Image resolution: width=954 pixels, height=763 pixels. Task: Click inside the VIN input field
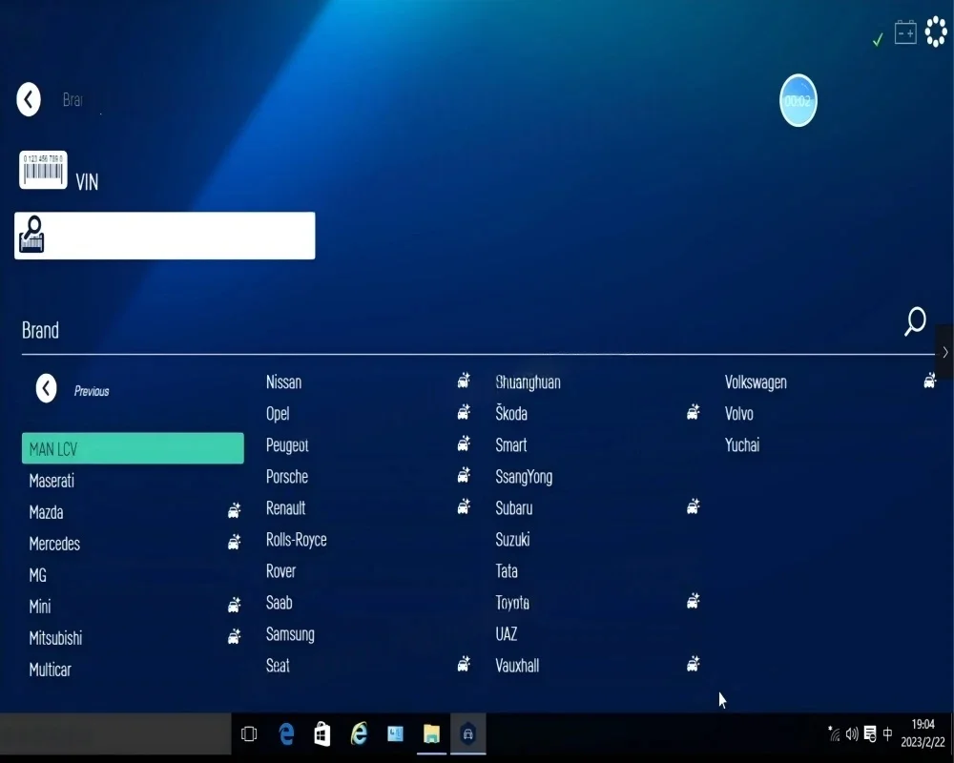165,236
